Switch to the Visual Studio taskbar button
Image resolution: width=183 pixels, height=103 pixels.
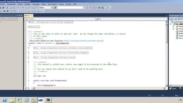point(41,100)
